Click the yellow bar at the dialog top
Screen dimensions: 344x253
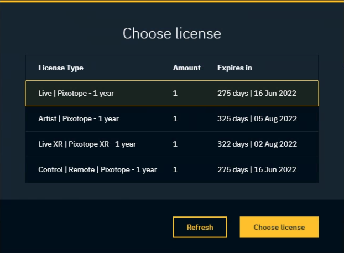pyautogui.click(x=171, y=1)
